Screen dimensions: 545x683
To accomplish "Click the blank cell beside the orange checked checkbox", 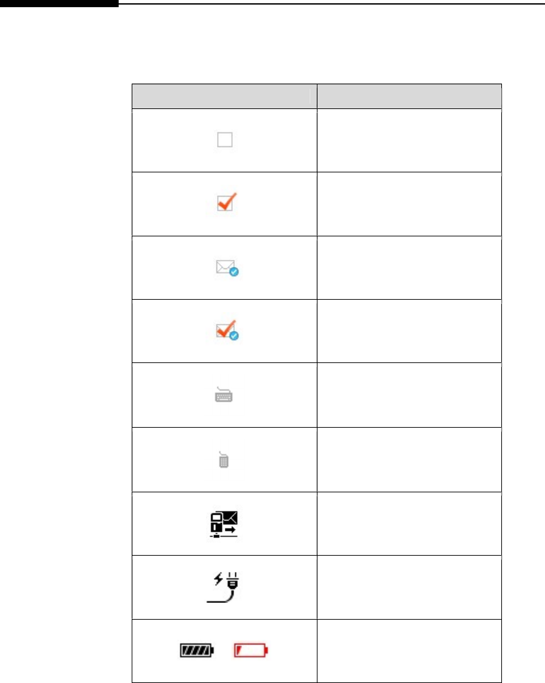I will pos(409,203).
